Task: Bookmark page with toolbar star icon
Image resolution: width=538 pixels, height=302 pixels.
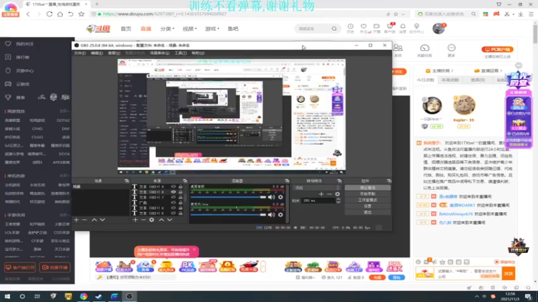Action: point(81,14)
